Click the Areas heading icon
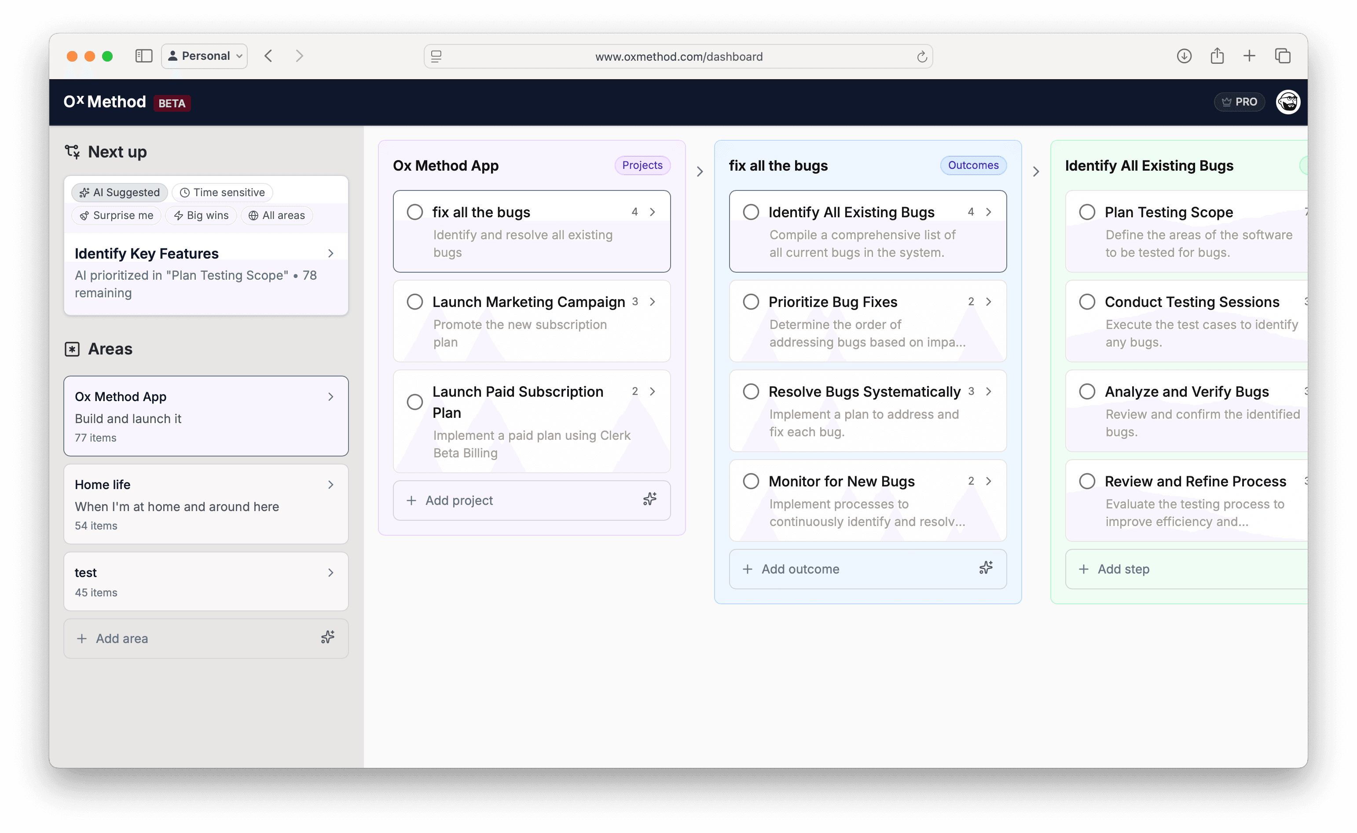This screenshot has height=833, width=1357. (72, 349)
